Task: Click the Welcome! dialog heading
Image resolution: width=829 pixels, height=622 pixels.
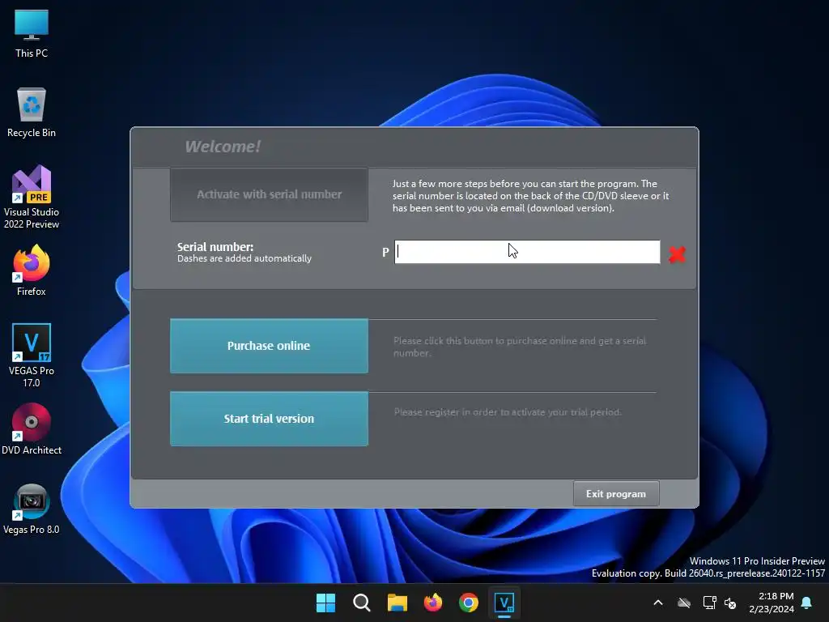Action: [x=223, y=147]
